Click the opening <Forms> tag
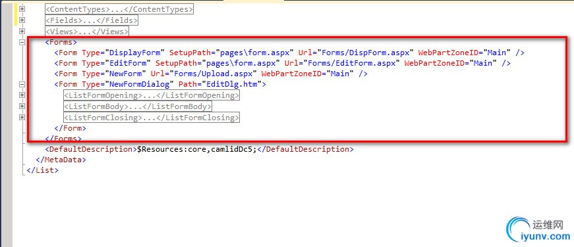 (61, 42)
